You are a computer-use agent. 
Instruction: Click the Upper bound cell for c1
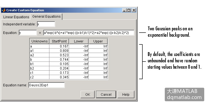[98, 73]
